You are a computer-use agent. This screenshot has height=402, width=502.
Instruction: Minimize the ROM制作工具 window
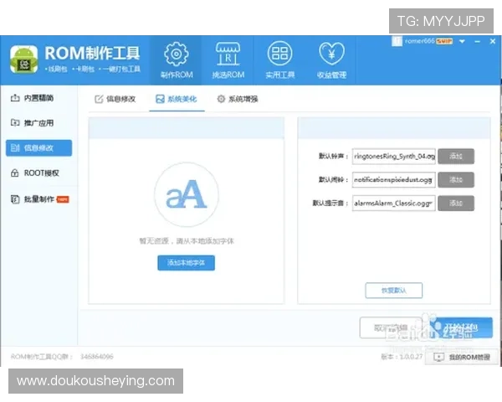click(x=478, y=41)
